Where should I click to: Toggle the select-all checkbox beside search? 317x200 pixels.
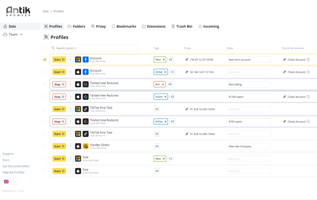pos(45,48)
